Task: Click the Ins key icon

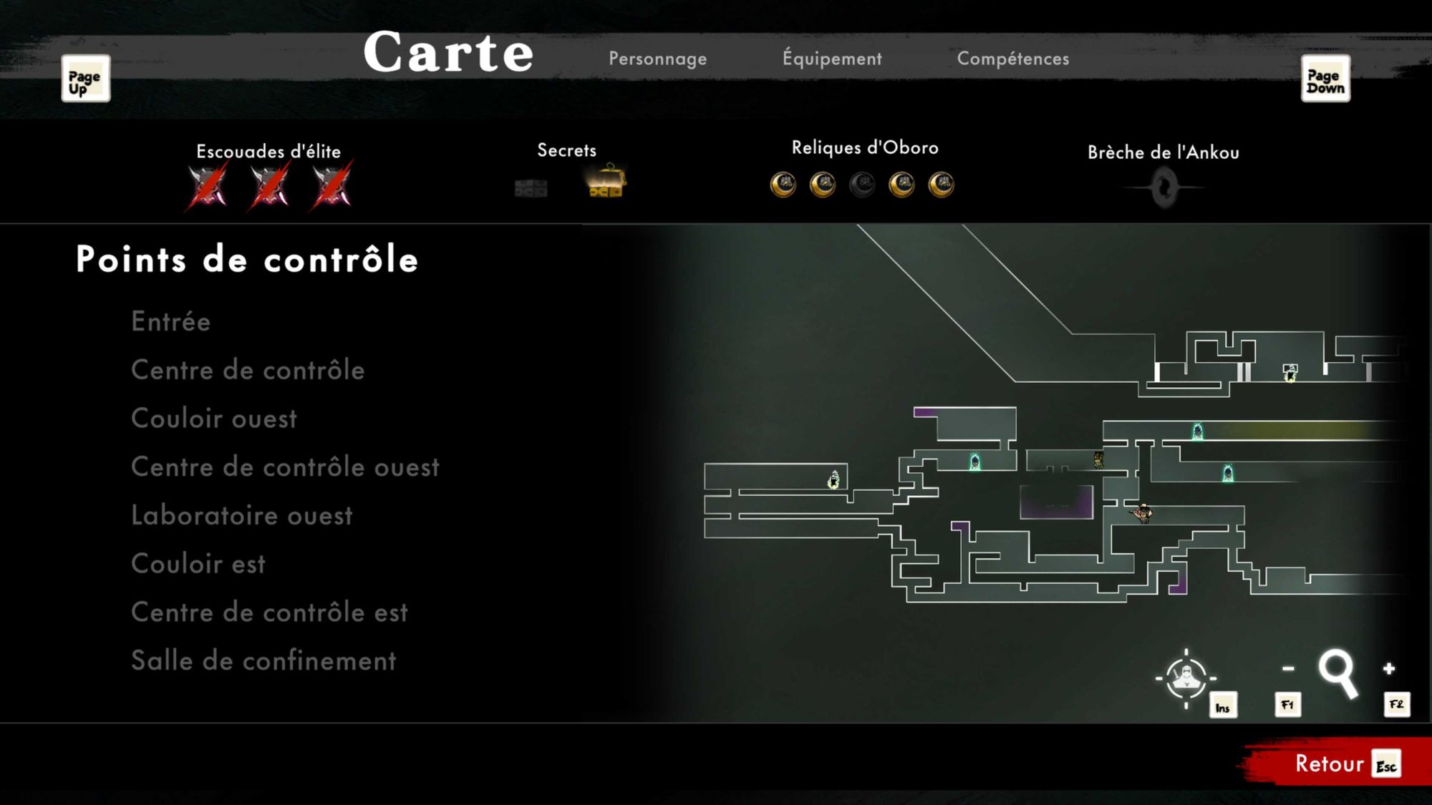Action: pyautogui.click(x=1223, y=706)
